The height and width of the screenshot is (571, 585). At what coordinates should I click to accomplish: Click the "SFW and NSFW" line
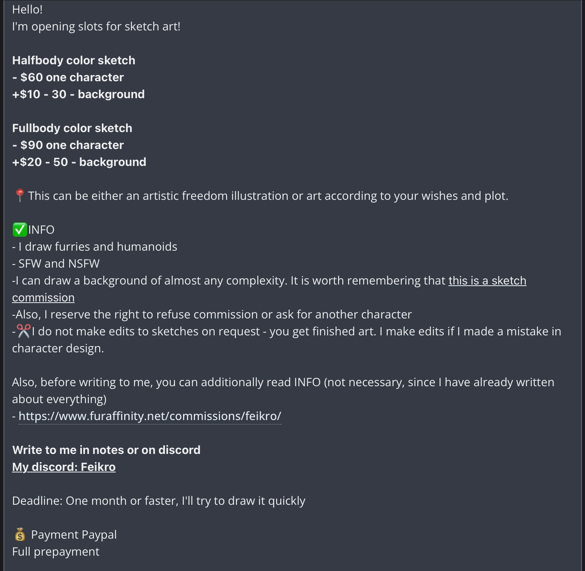(59, 264)
